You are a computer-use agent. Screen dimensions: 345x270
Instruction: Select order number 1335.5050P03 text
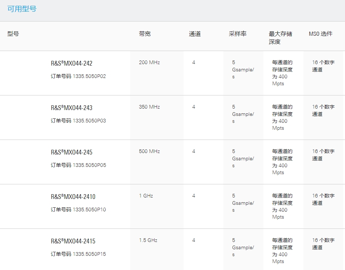89,121
